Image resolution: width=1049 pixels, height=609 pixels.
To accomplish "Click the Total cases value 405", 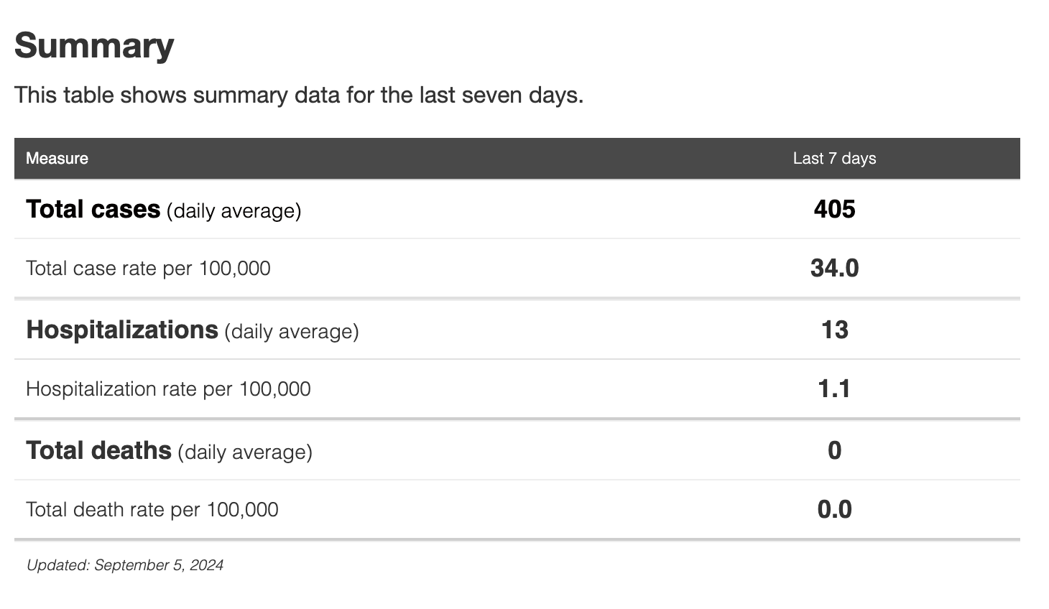I will (x=834, y=210).
